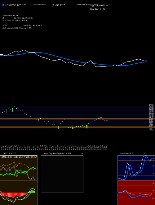Click the 12 Day SMA value text

(12, 6)
